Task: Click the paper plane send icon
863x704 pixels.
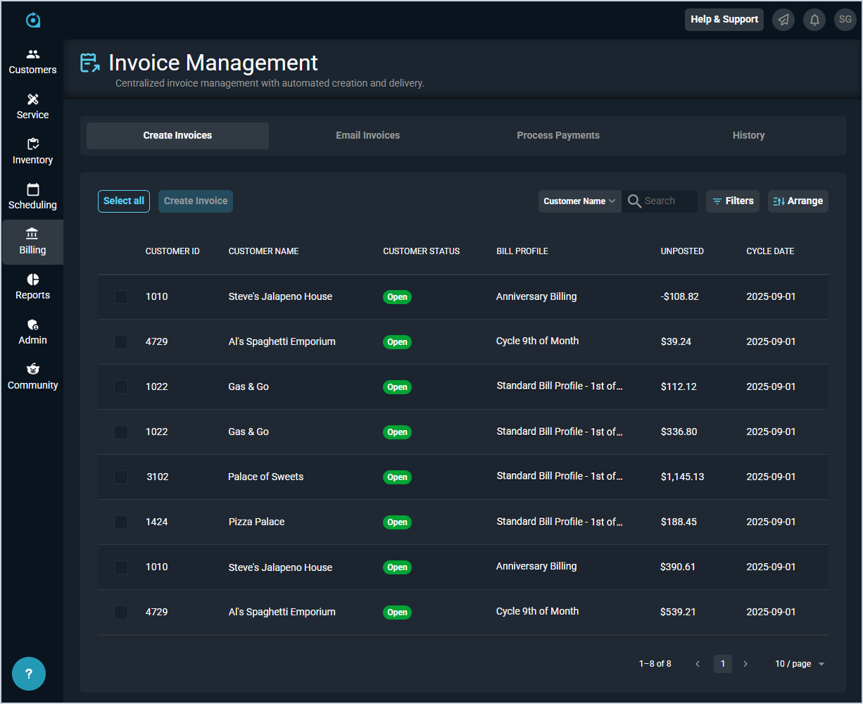Action: [x=783, y=20]
